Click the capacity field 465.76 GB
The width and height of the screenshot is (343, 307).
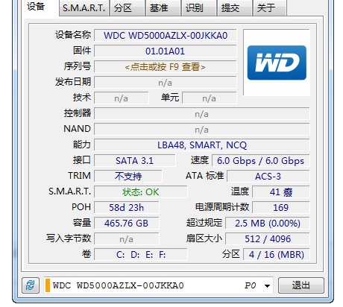(x=126, y=223)
